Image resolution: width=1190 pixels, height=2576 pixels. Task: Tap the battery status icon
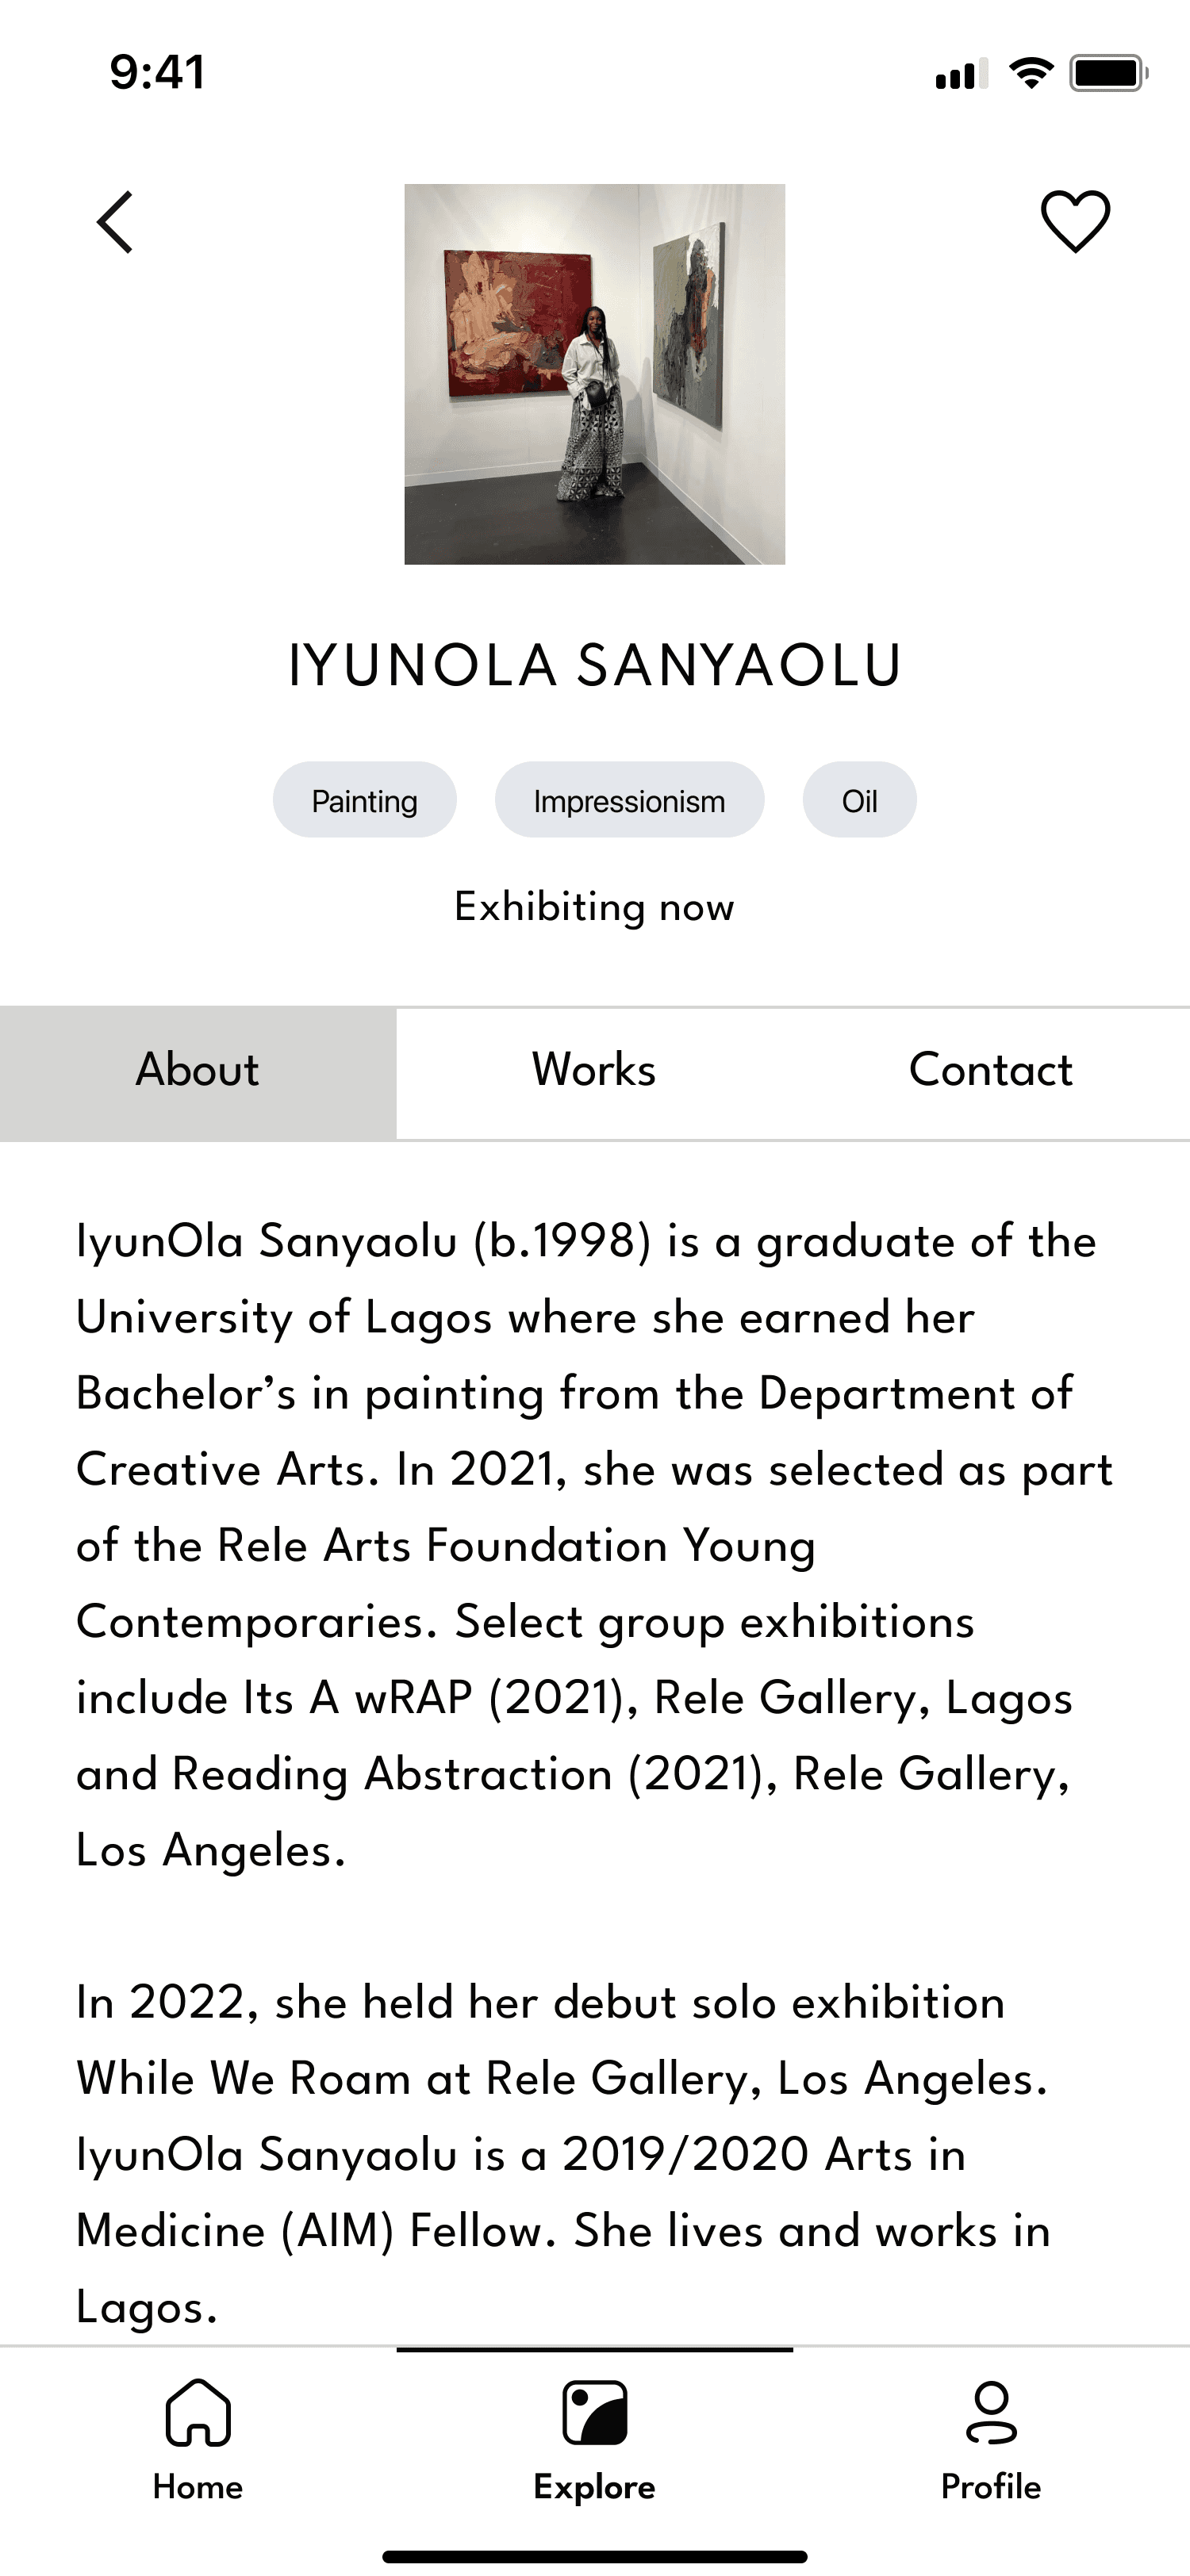click(x=1109, y=73)
